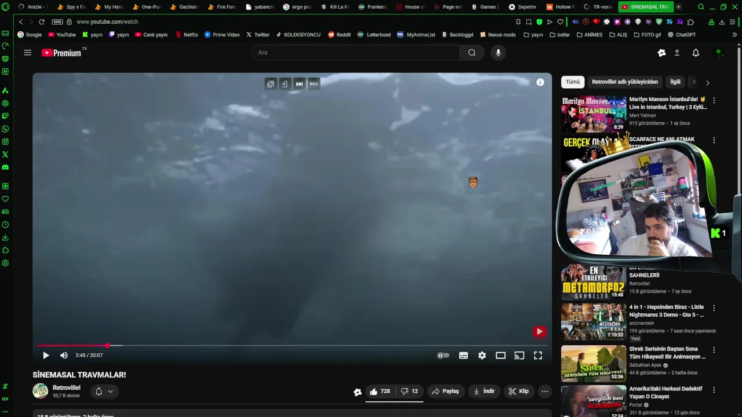This screenshot has height=417, width=742.
Task: Toggle the autoplay switch in player
Action: tap(443, 356)
